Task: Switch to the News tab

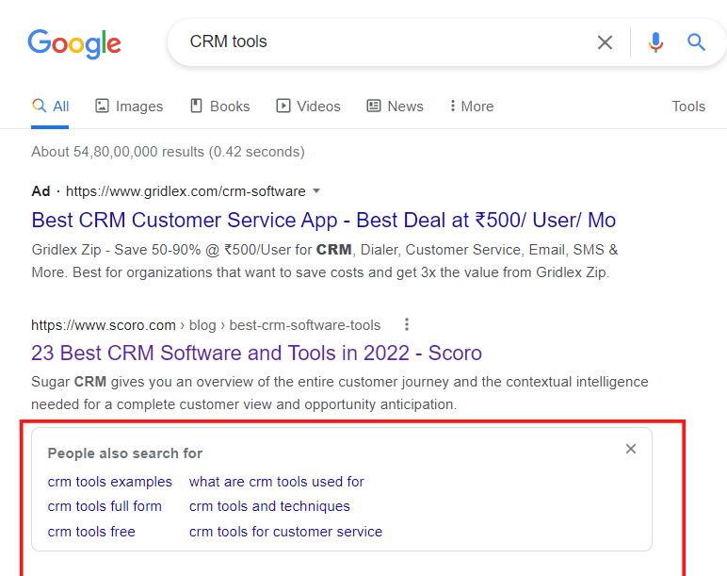Action: pos(395,107)
